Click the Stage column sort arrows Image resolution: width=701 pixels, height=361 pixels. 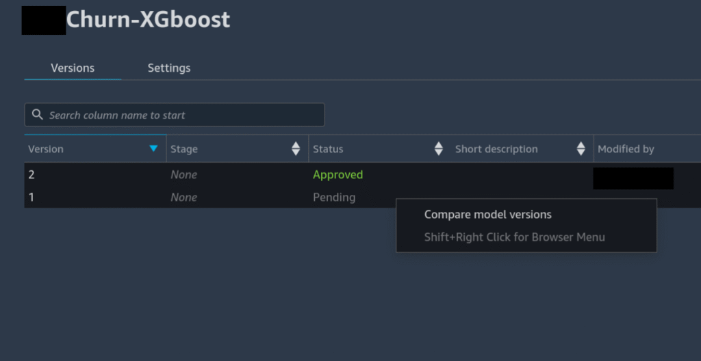coord(296,148)
